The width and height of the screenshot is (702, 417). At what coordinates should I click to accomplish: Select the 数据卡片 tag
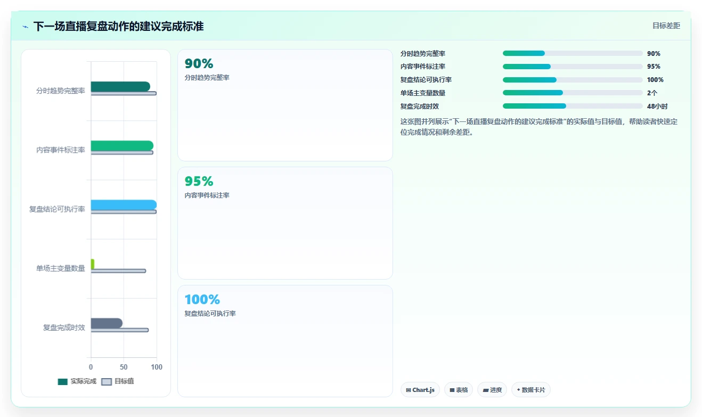point(531,390)
